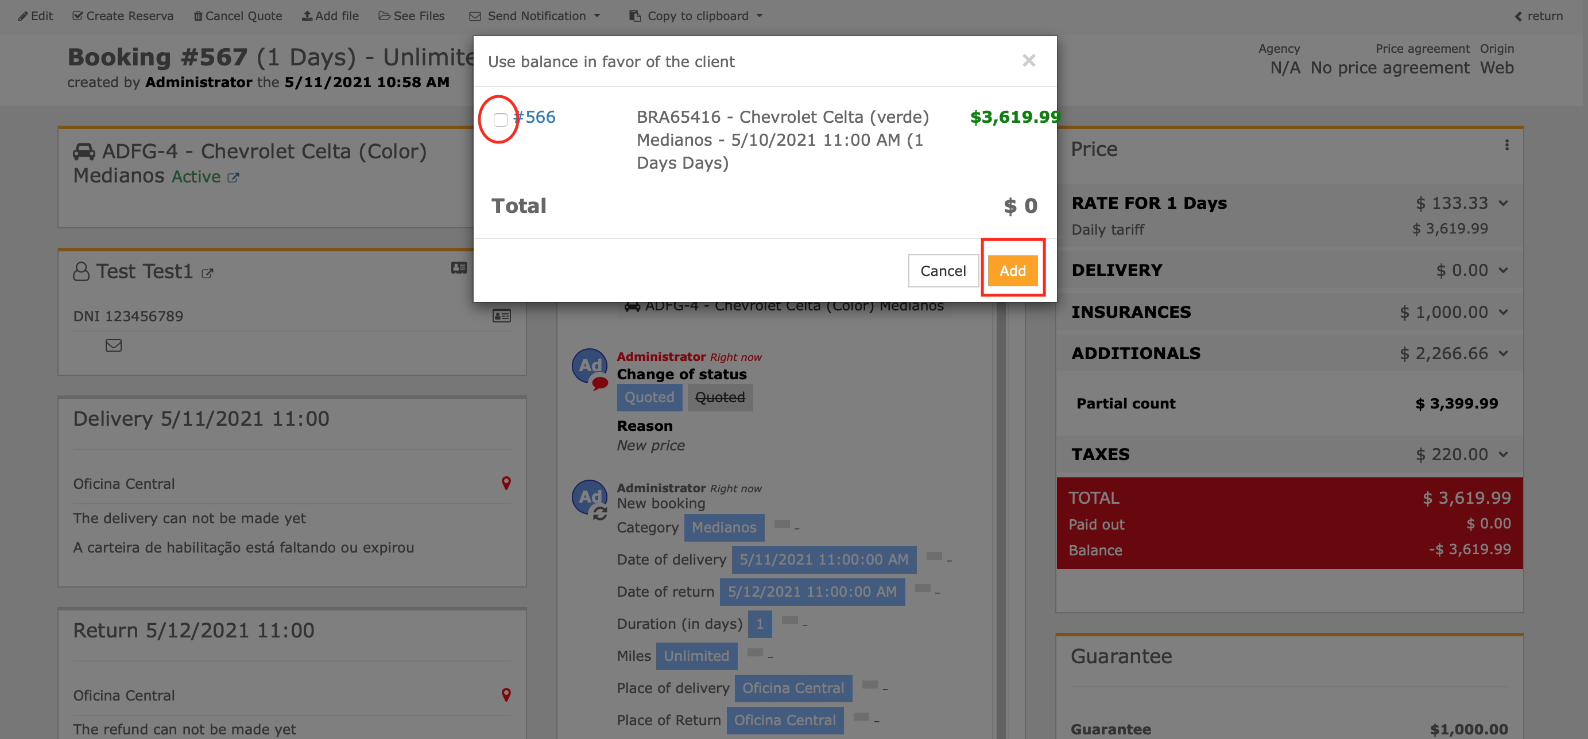This screenshot has height=739, width=1588.
Task: Click the Unlimited miles badge
Action: (x=696, y=656)
